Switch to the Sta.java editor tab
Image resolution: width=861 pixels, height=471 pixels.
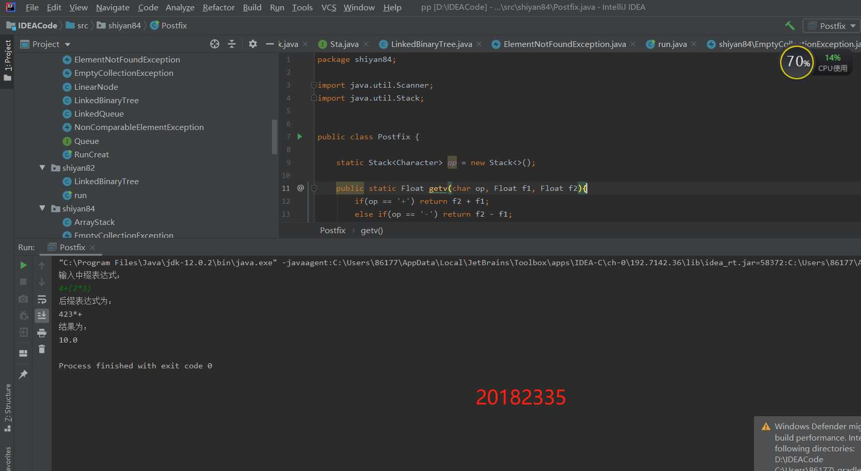(x=344, y=44)
